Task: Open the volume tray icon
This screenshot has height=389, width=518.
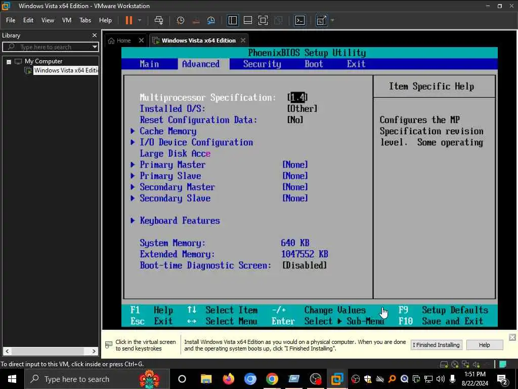Action: coord(441,379)
